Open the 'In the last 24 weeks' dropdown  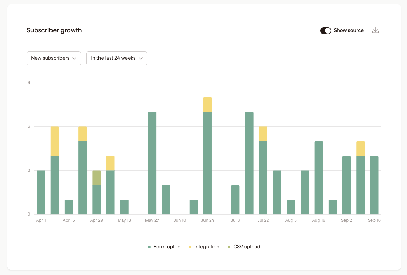pos(116,58)
